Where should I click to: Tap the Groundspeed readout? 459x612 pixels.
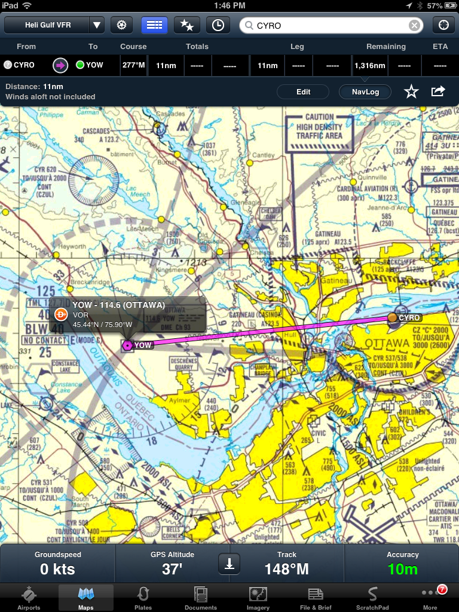tap(57, 564)
